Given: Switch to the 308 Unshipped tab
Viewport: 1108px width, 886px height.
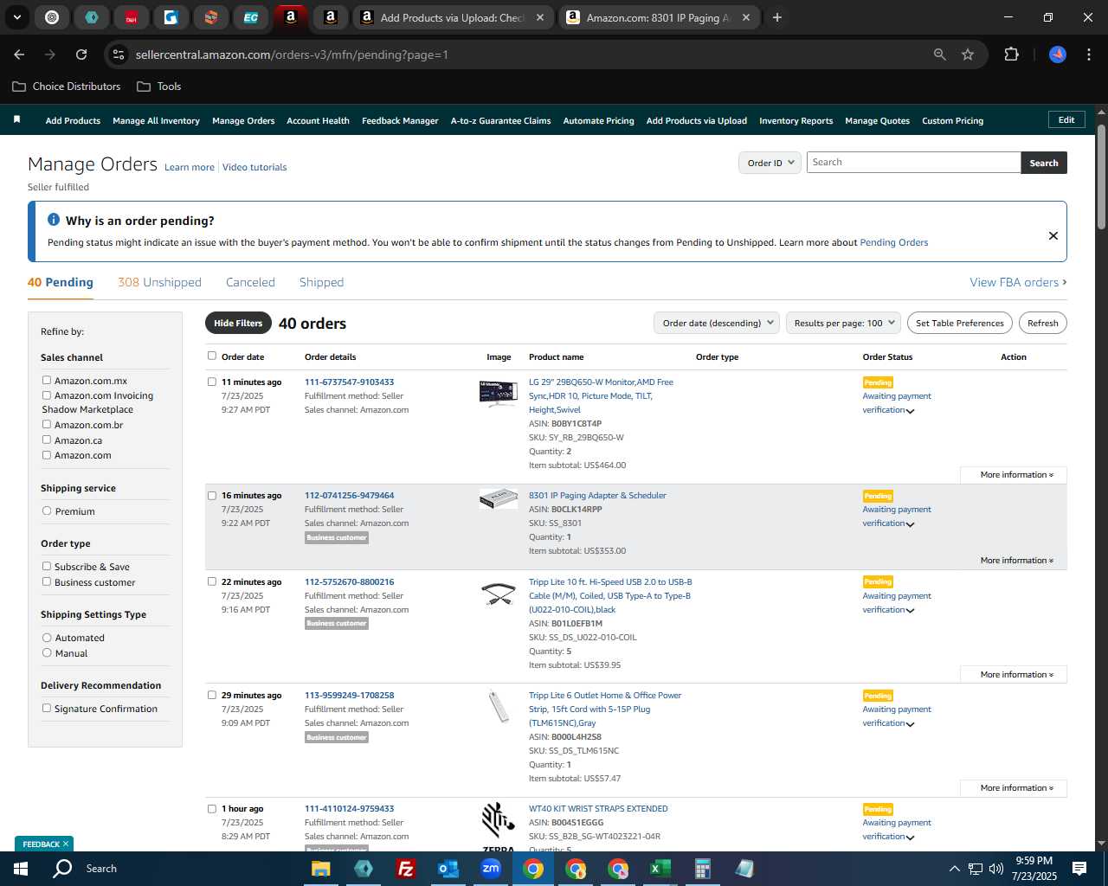Looking at the screenshot, I should tap(159, 282).
